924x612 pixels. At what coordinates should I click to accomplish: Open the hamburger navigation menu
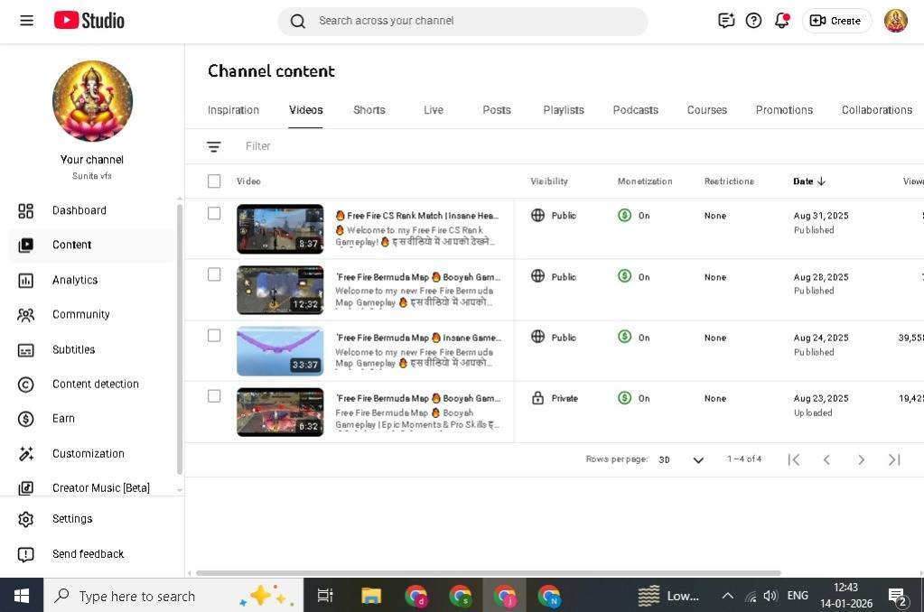point(26,20)
